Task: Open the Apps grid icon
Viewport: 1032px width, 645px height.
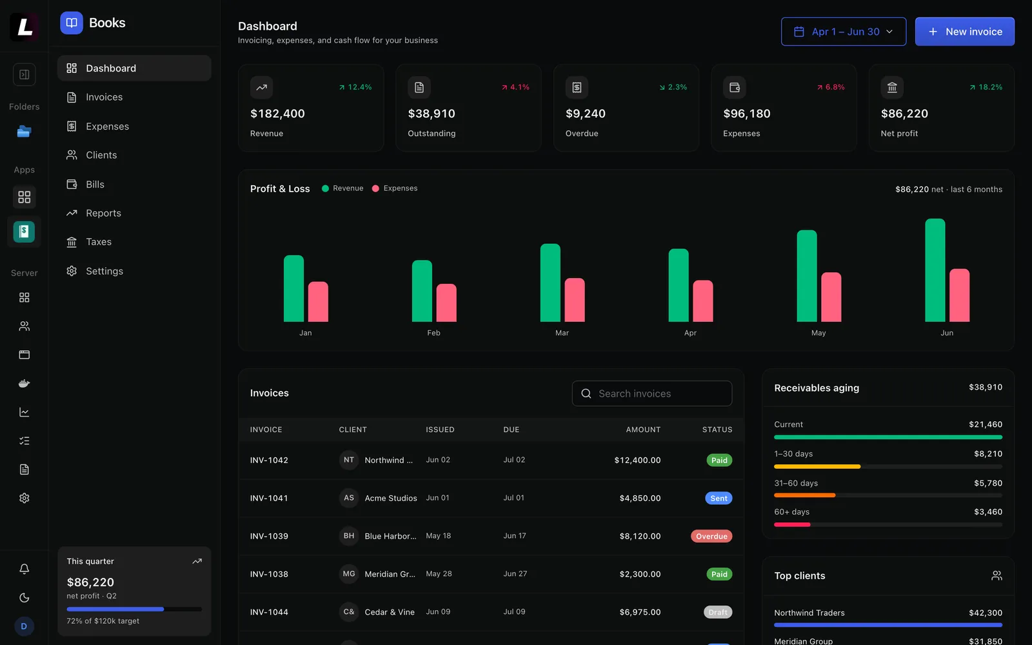Action: [x=24, y=197]
